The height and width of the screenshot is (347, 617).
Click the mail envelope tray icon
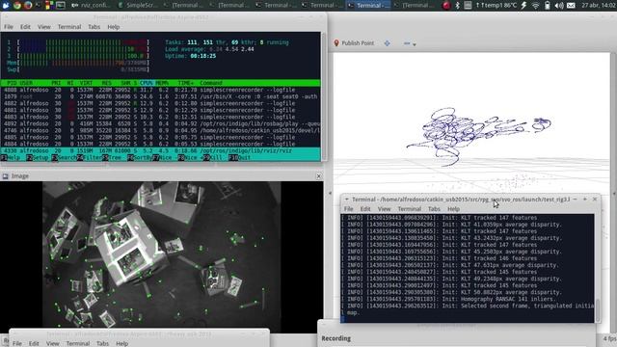(x=571, y=5)
